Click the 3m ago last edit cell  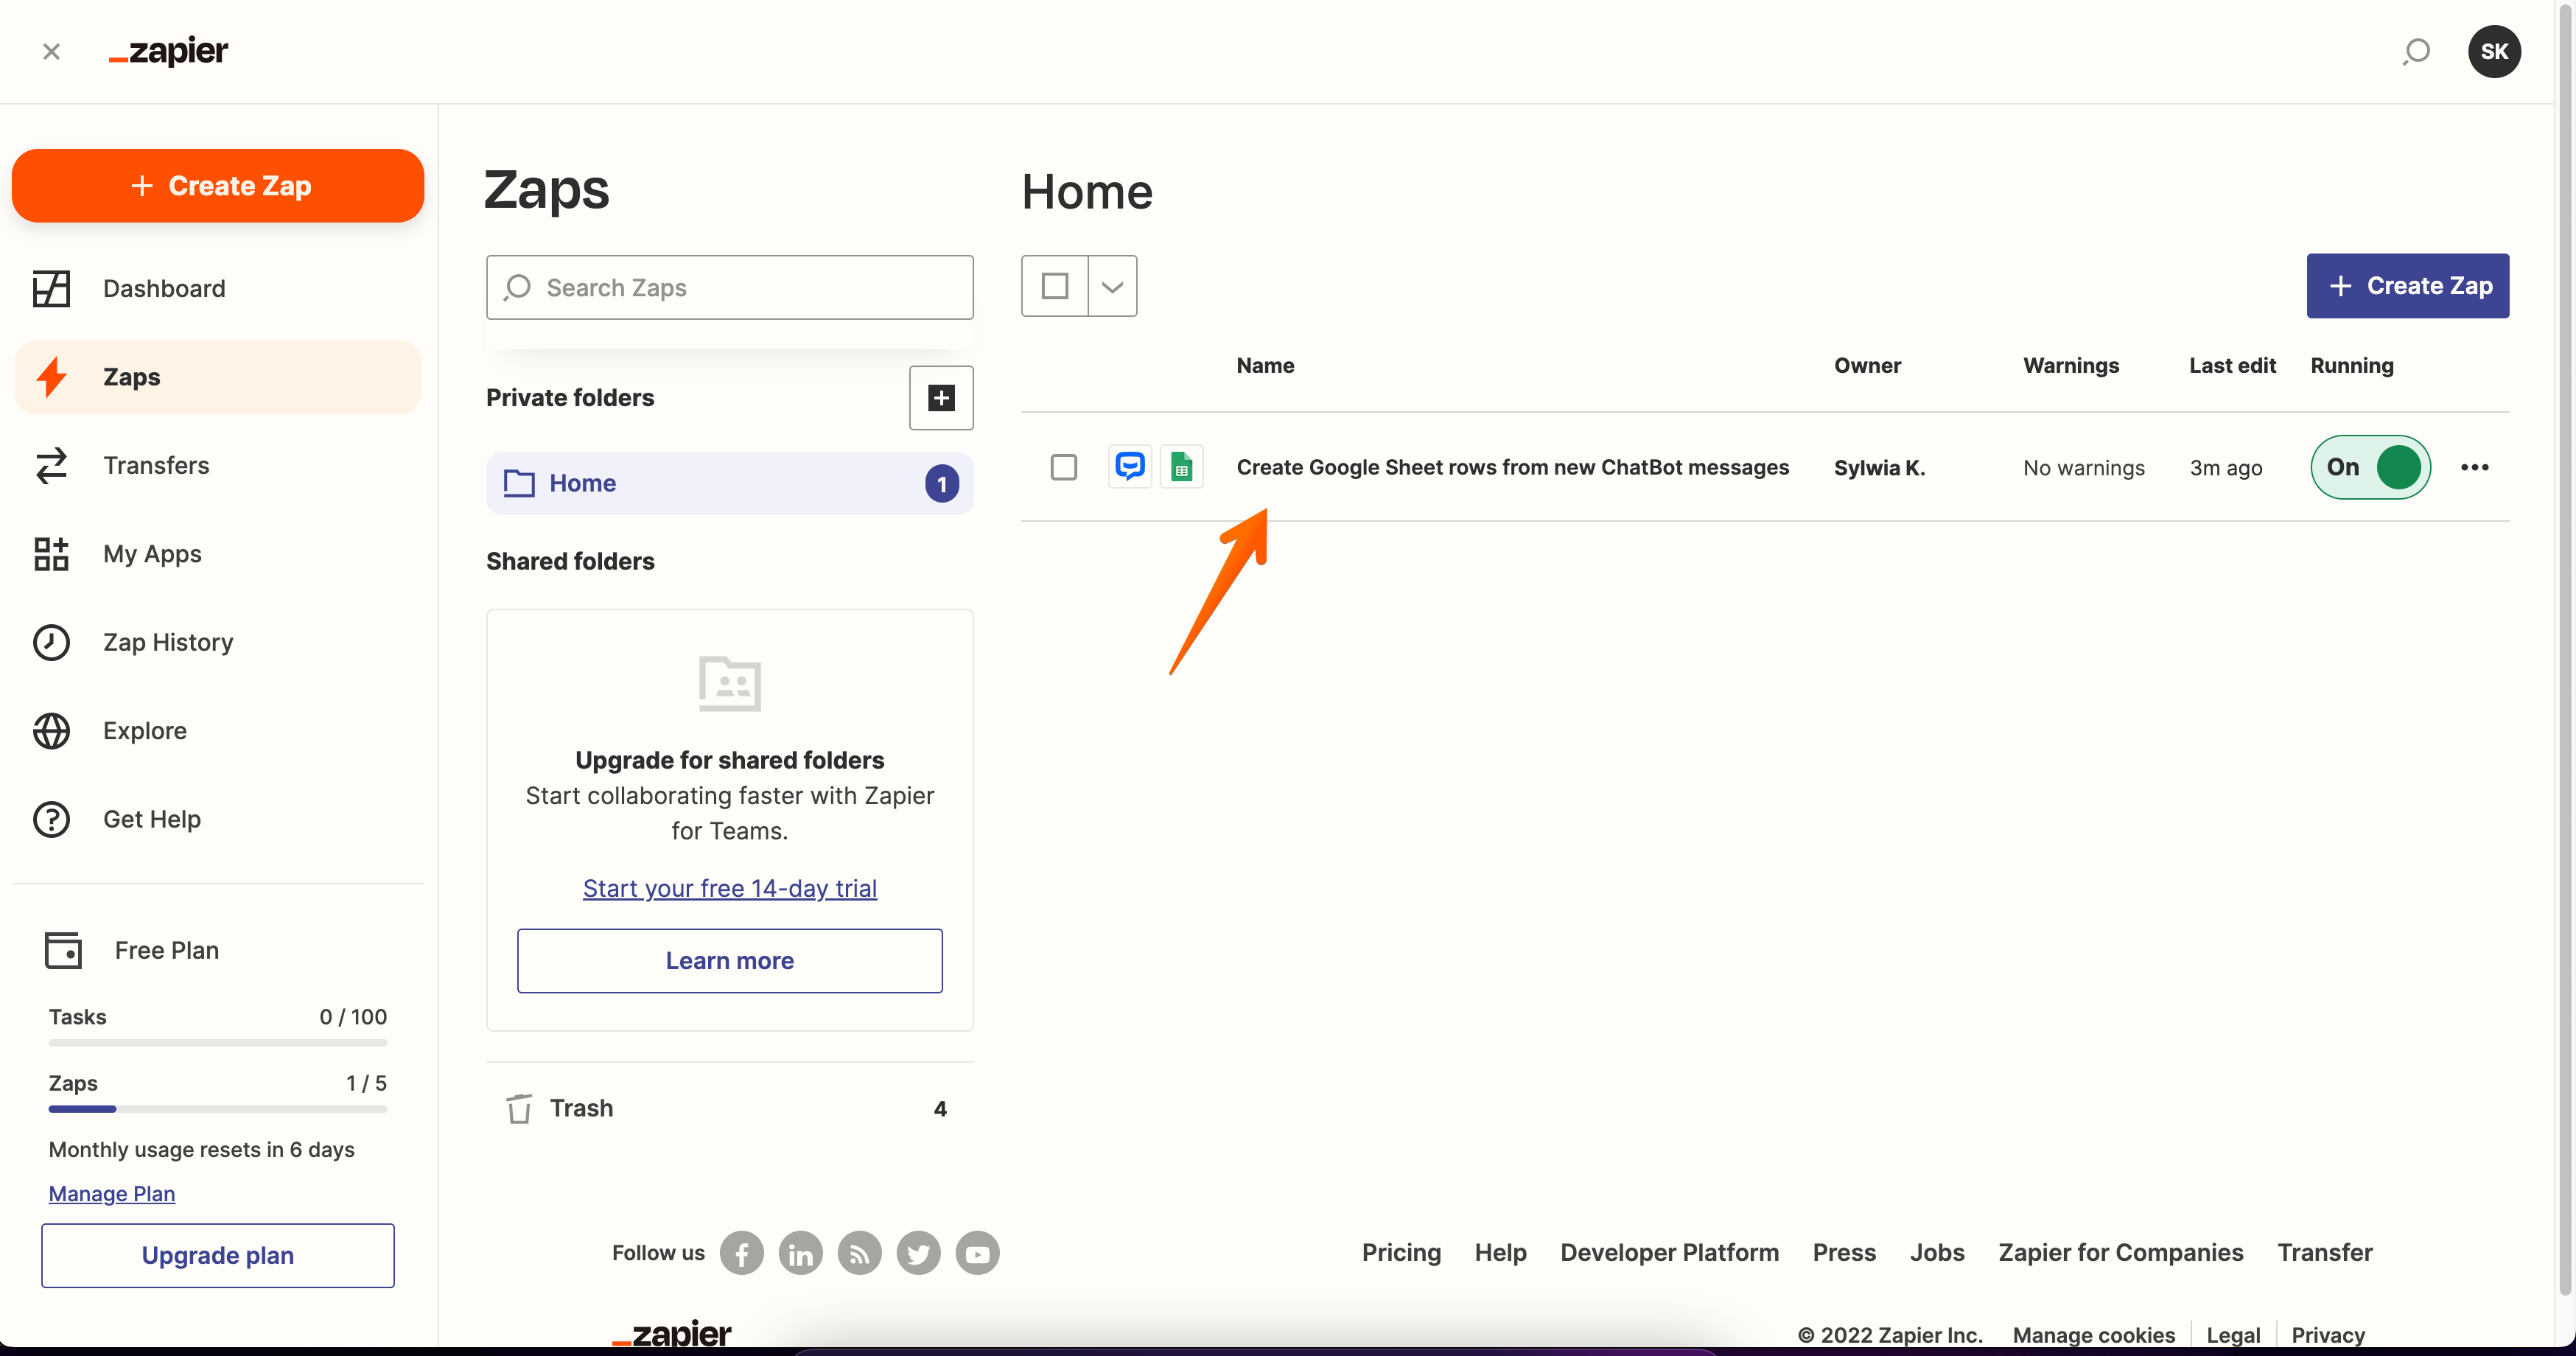click(2226, 467)
